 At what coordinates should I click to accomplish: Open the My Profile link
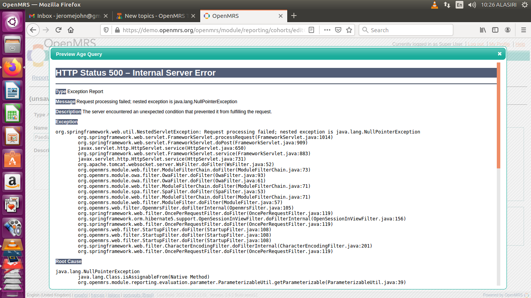(500, 44)
